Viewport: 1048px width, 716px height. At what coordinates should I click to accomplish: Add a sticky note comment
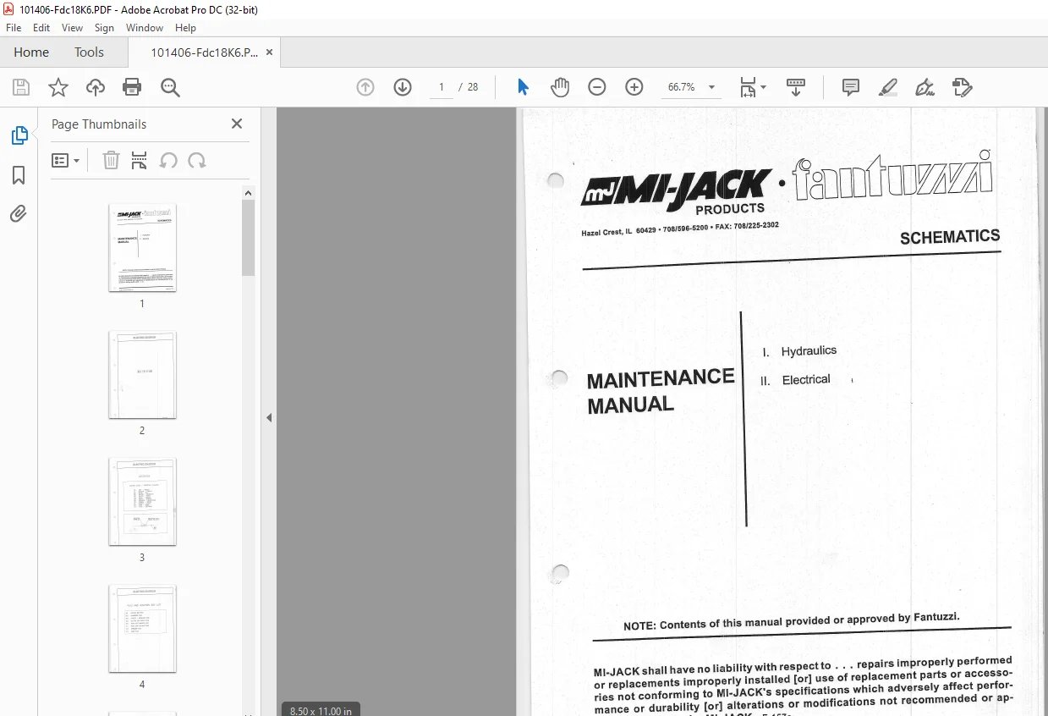click(851, 87)
